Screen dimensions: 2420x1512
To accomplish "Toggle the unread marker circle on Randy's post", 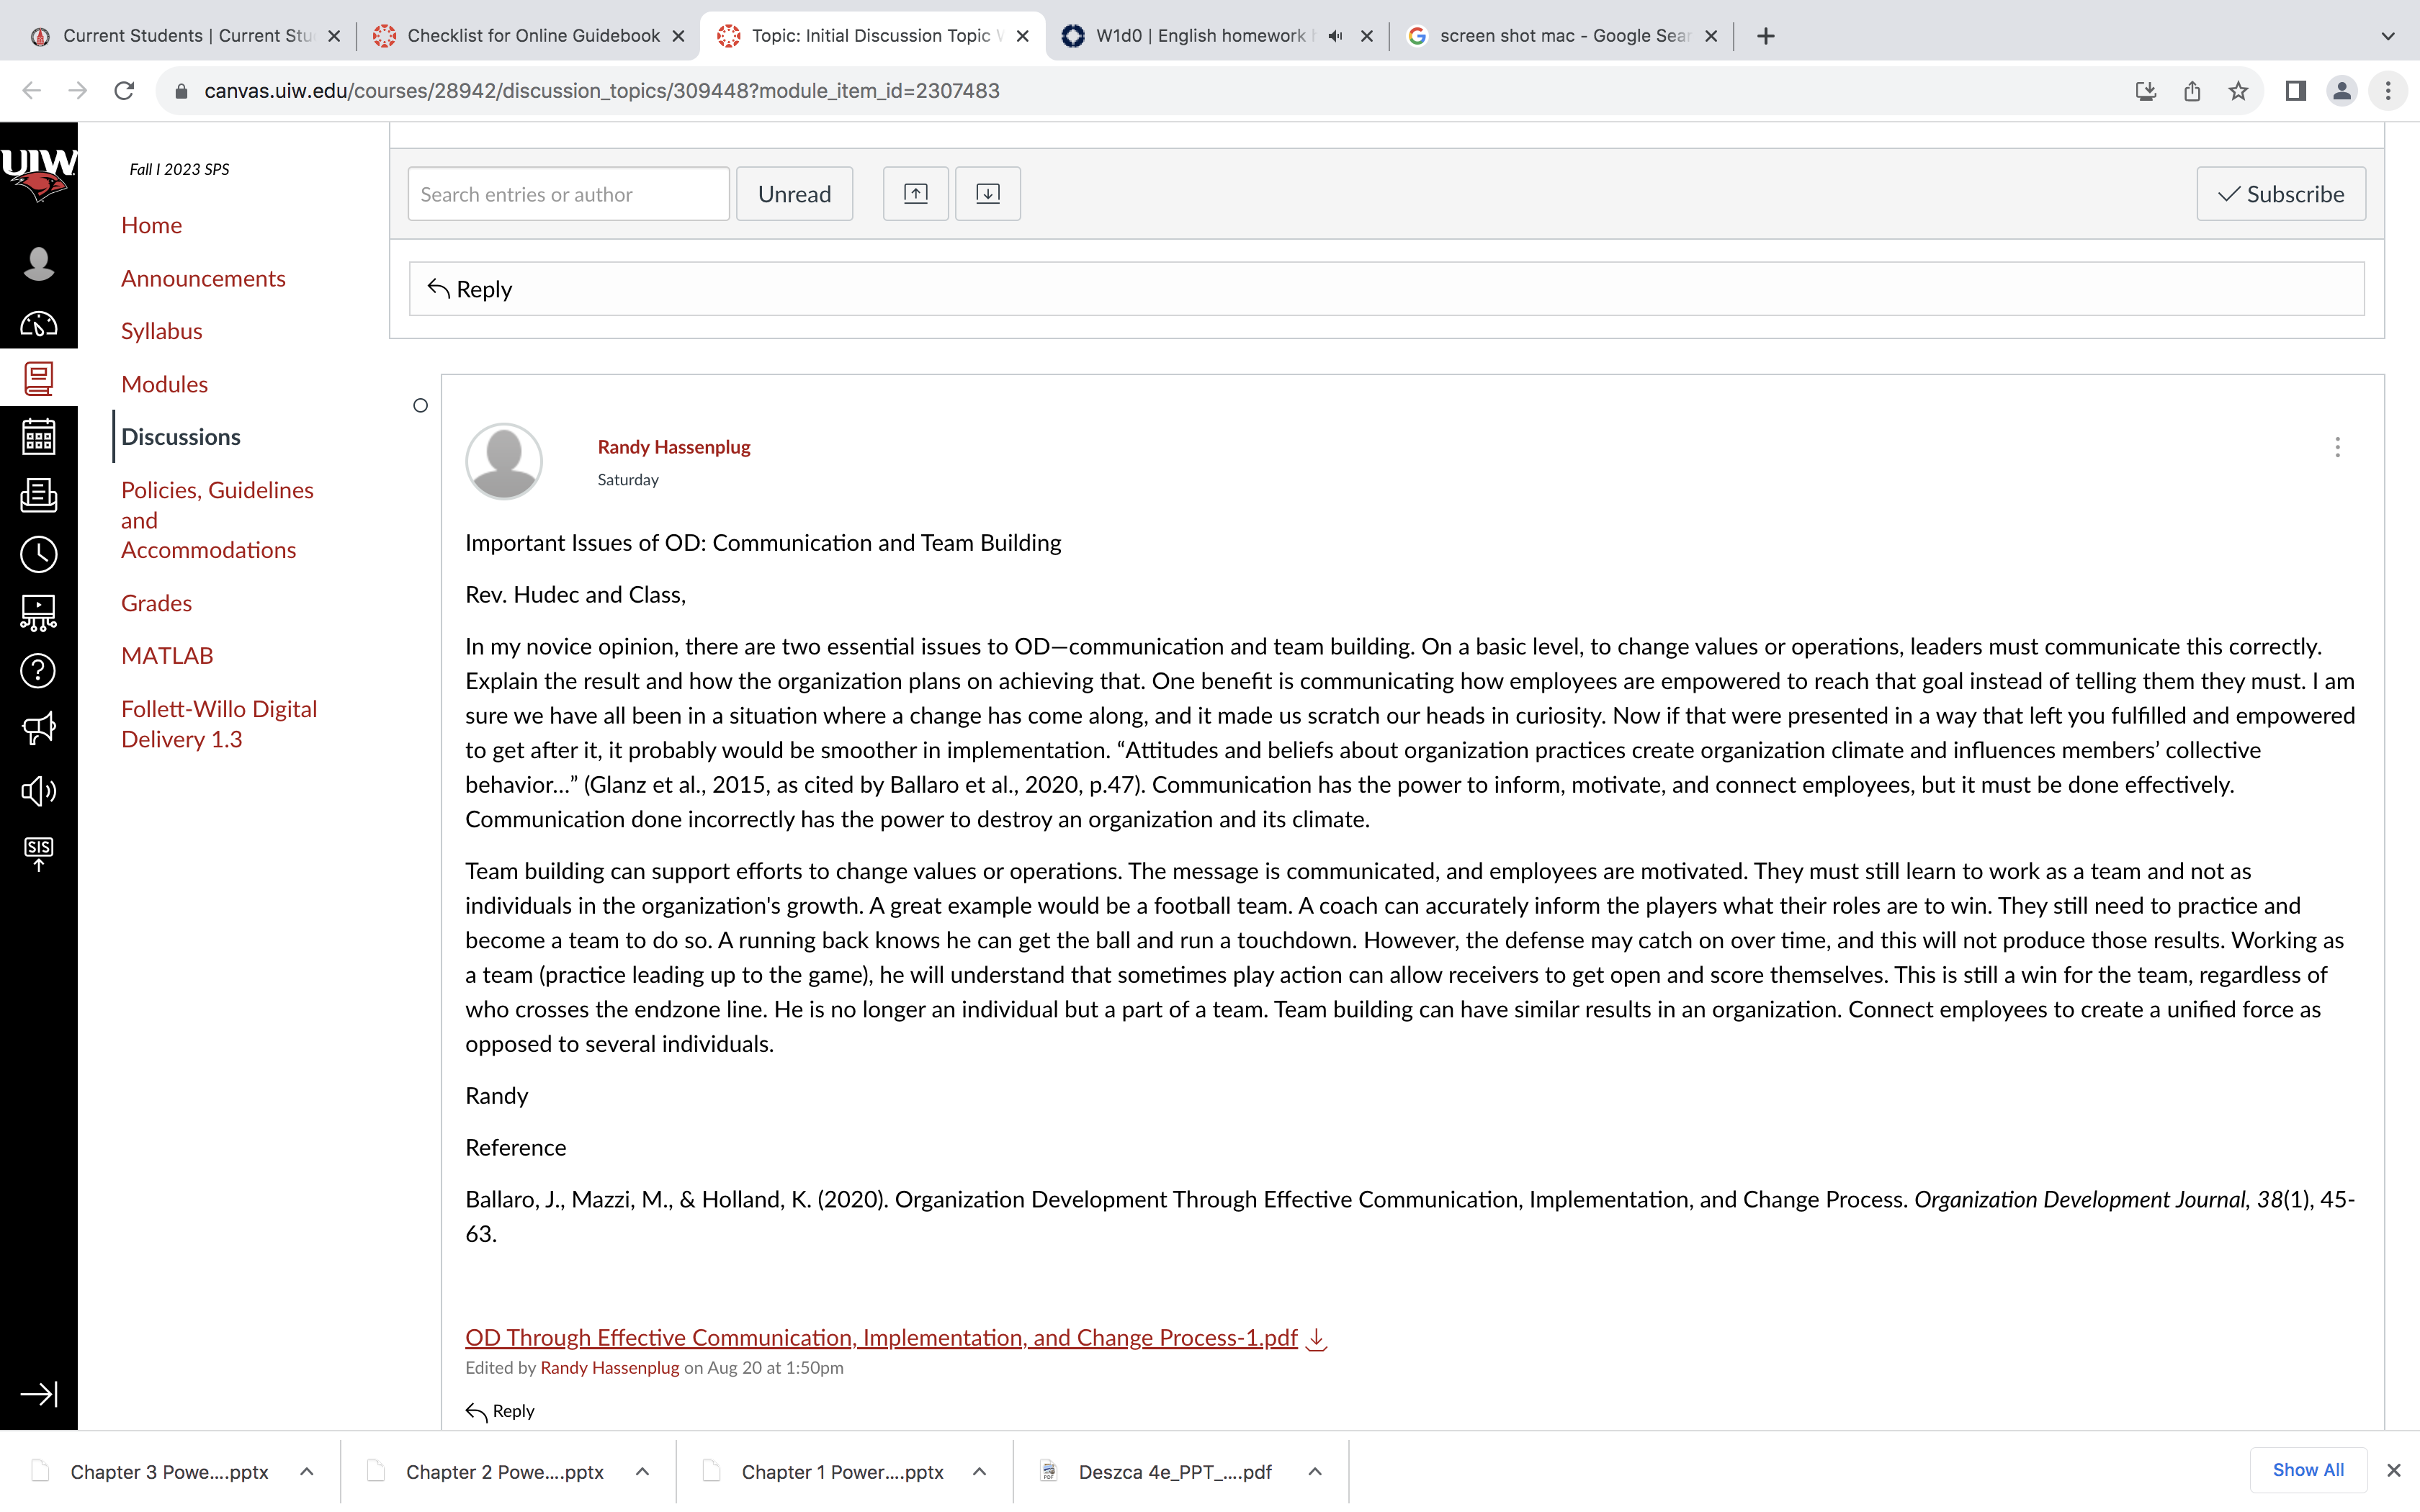I will point(420,405).
